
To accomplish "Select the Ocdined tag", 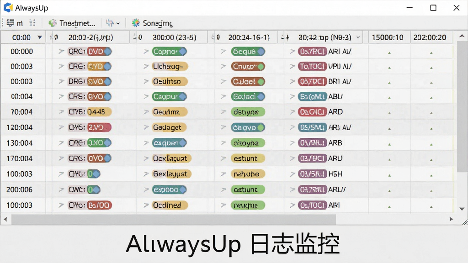I will pos(170,205).
